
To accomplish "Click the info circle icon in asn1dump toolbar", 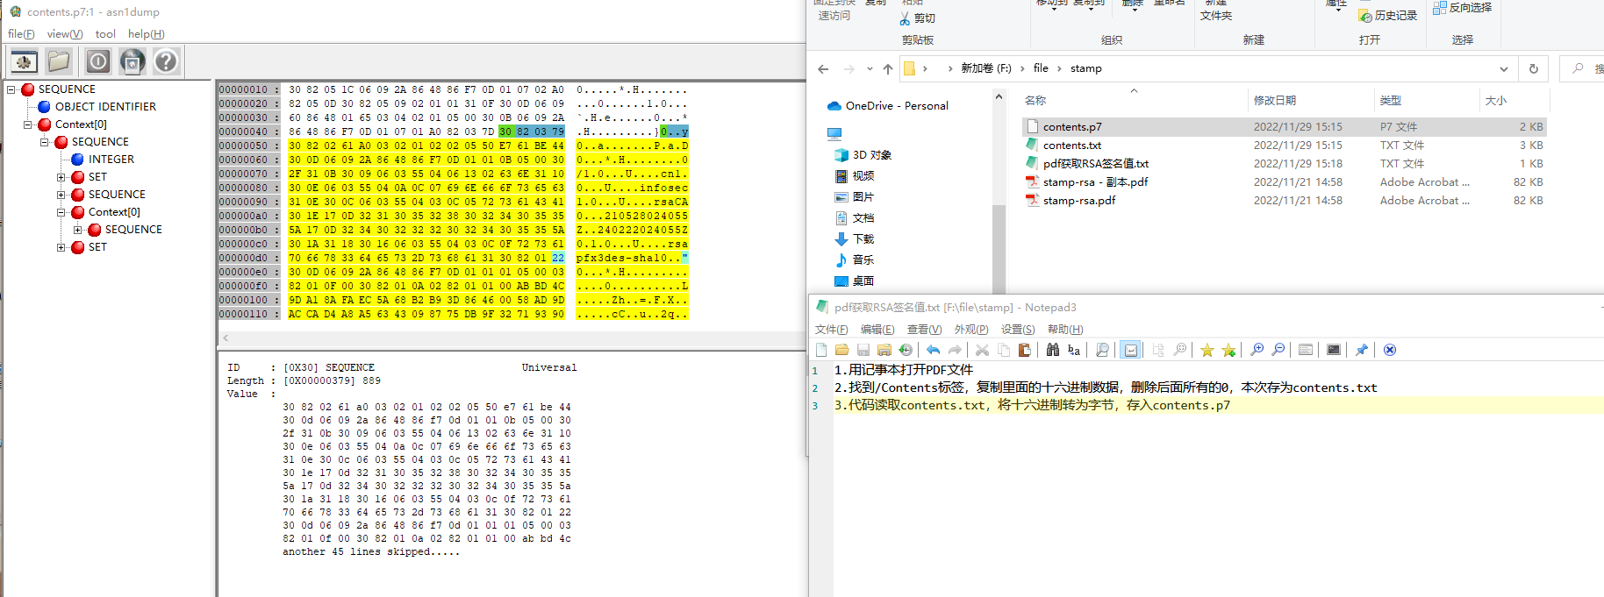I will [x=98, y=61].
